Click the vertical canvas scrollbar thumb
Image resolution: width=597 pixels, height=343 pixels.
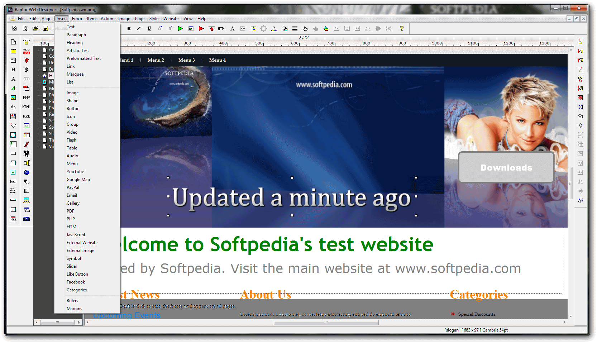(570, 183)
